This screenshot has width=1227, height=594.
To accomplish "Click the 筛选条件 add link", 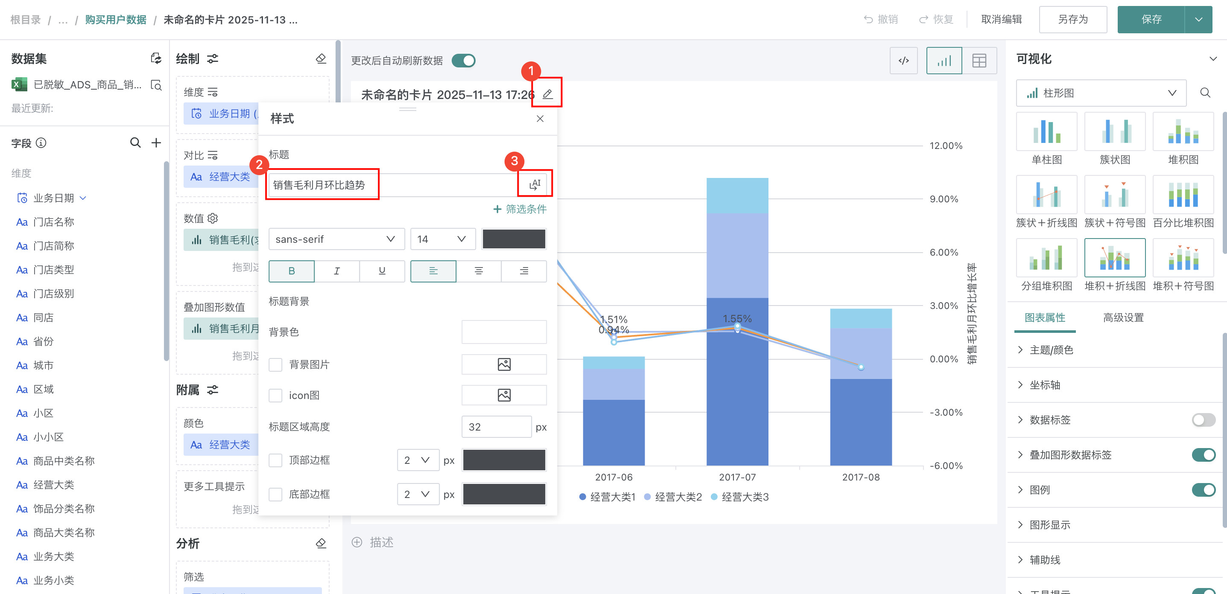I will (520, 209).
